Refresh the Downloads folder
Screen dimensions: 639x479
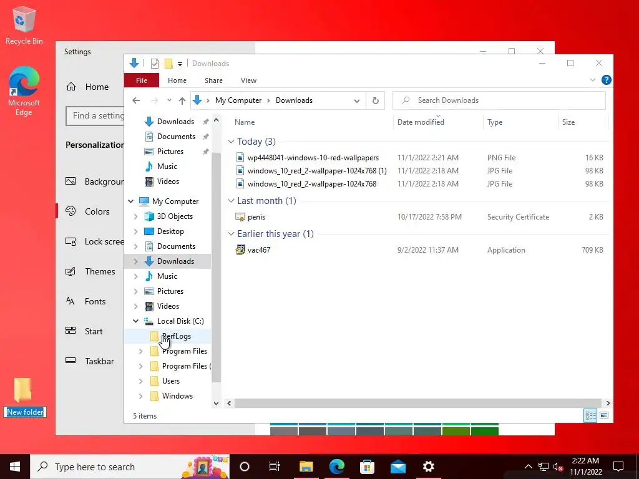(x=375, y=100)
